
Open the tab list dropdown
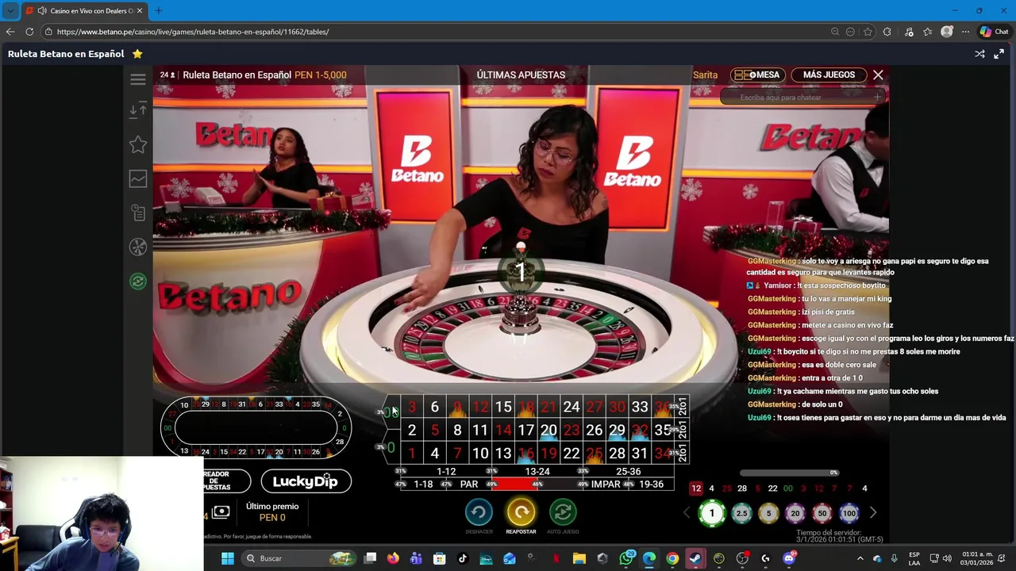10,10
